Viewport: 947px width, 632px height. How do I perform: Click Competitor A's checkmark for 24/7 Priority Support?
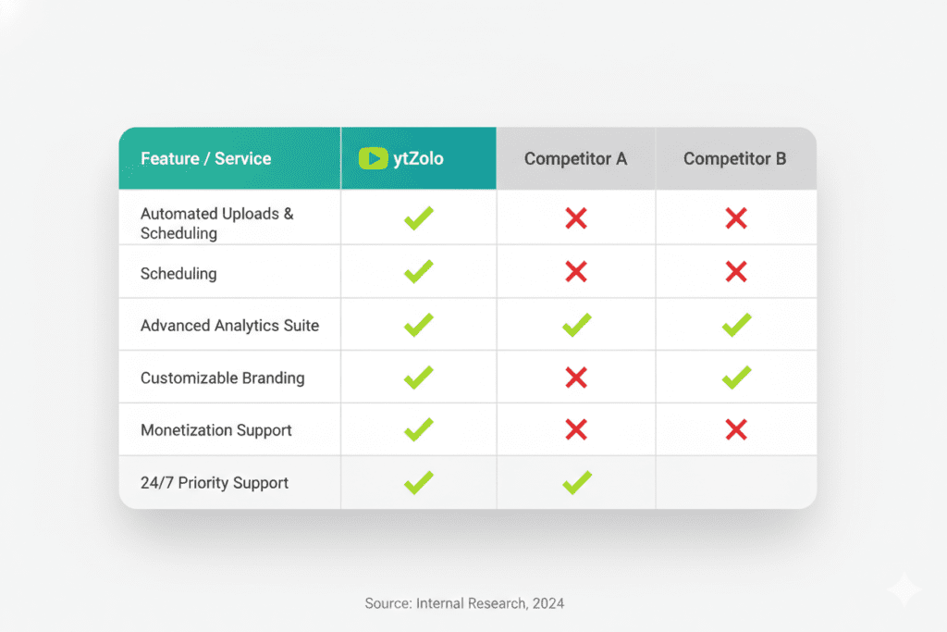[576, 482]
